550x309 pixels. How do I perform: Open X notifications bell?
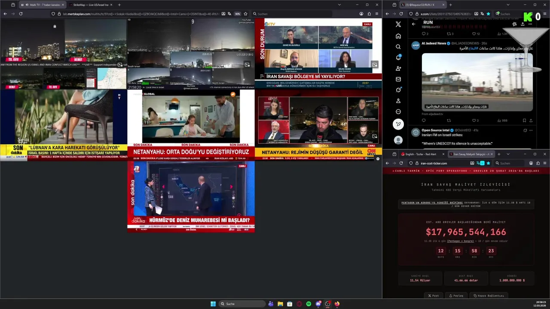click(398, 58)
